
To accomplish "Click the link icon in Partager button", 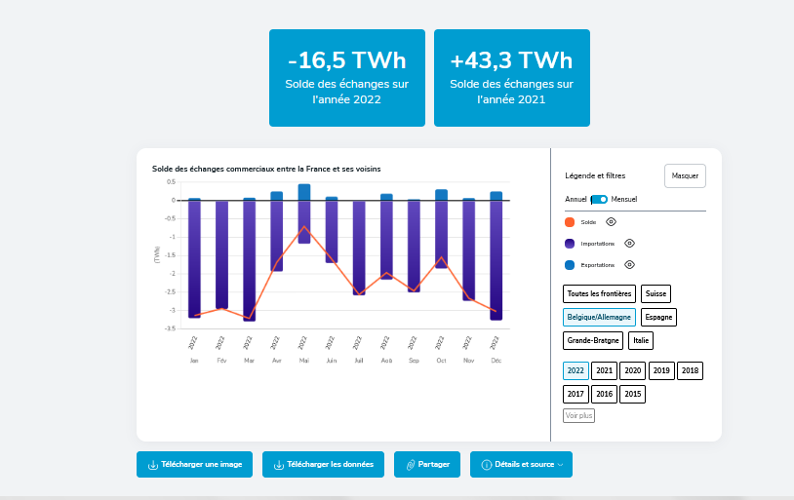I will (411, 465).
